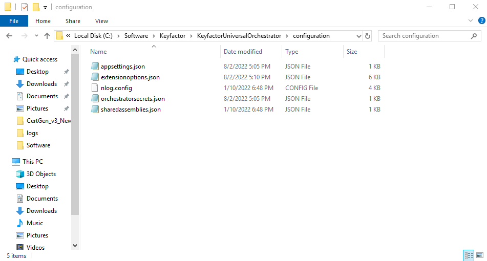
Task: Switch to large icons view
Action: tap(480, 255)
